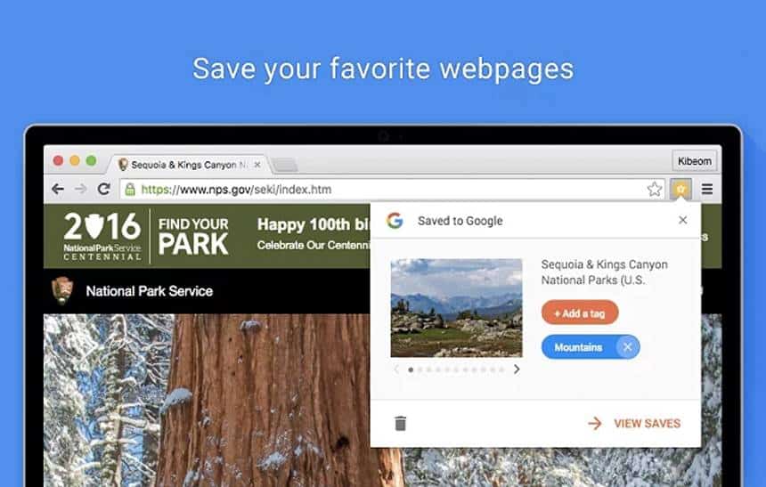766x487 pixels.
Task: Open a new tab next to Sequoia tab
Action: (285, 165)
